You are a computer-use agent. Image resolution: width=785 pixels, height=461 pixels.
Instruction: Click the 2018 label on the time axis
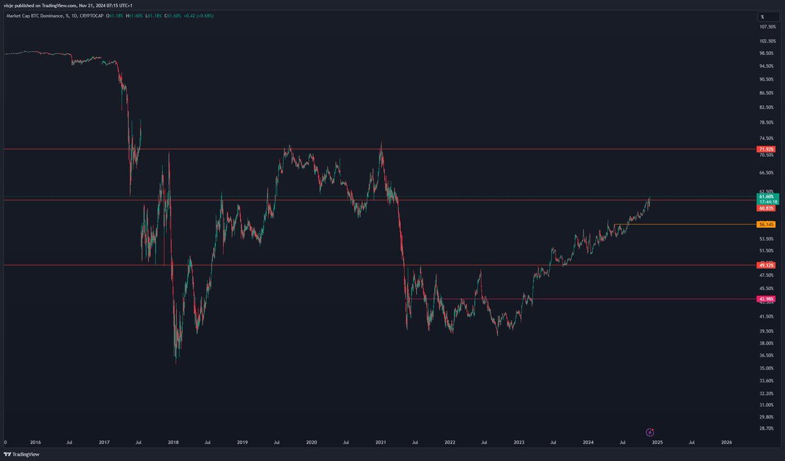(173, 442)
